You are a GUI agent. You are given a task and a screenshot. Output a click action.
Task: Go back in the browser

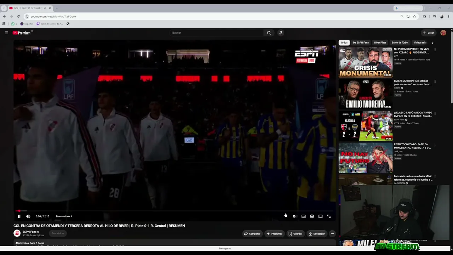click(4, 16)
